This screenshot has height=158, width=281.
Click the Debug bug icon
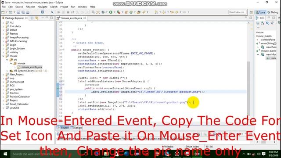tap(103, 12)
